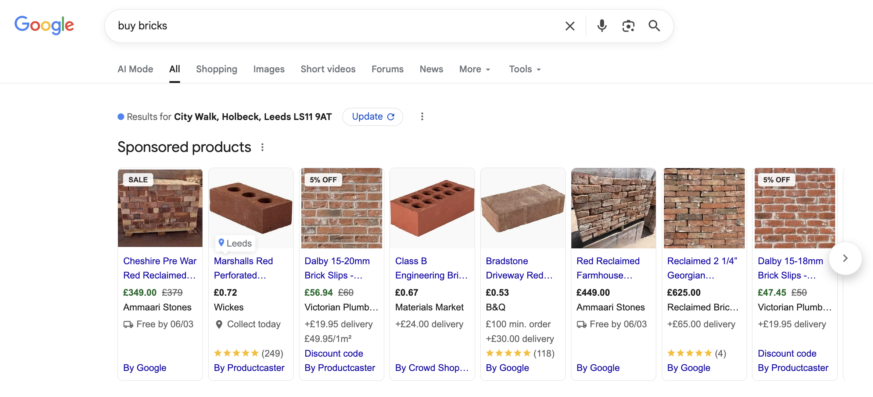Advance the product carousel with the right arrow
This screenshot has height=397, width=873.
(845, 258)
